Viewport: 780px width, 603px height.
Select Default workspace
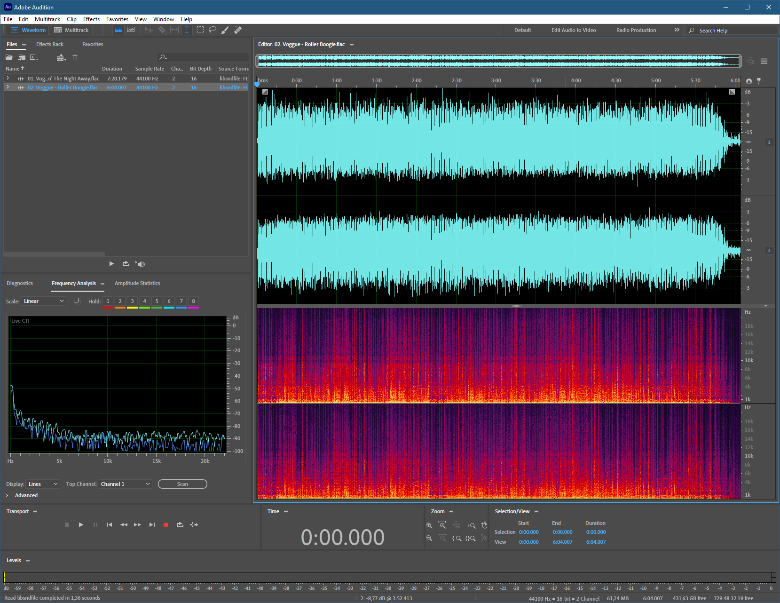pos(522,30)
